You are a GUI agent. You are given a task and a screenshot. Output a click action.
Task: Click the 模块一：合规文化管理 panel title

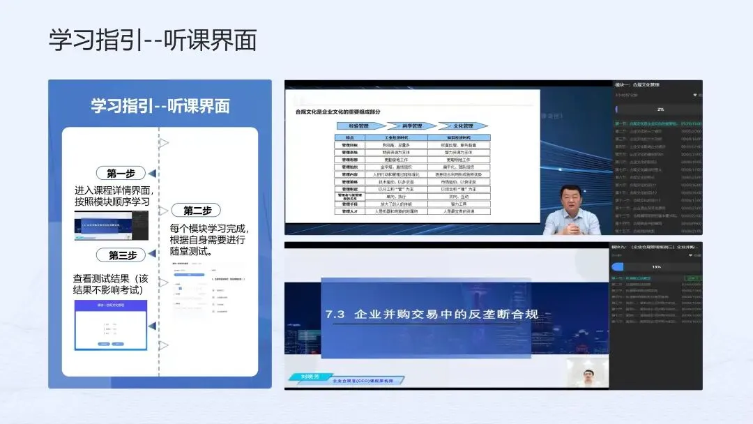click(637, 84)
